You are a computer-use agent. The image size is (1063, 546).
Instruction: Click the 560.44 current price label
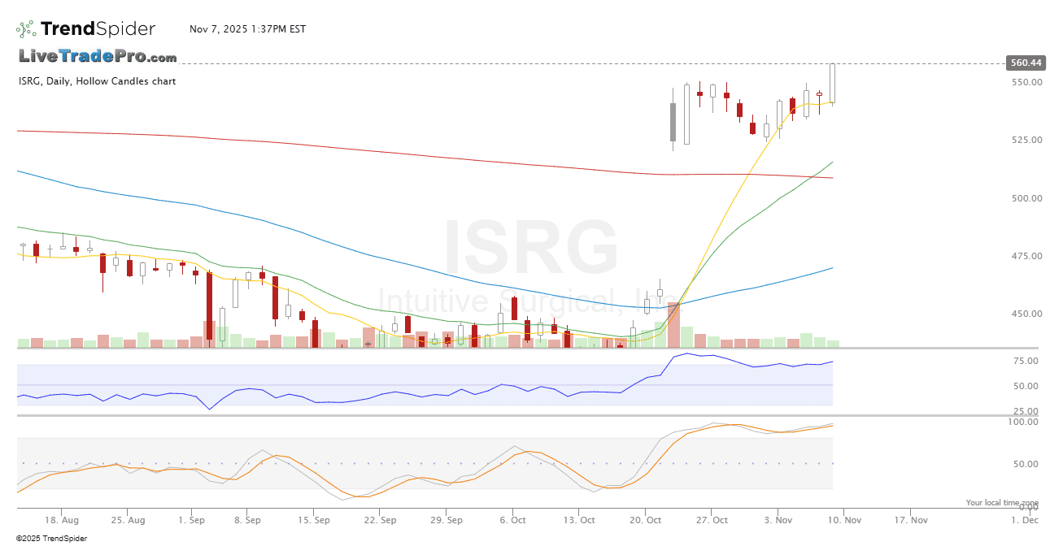[x=1025, y=63]
